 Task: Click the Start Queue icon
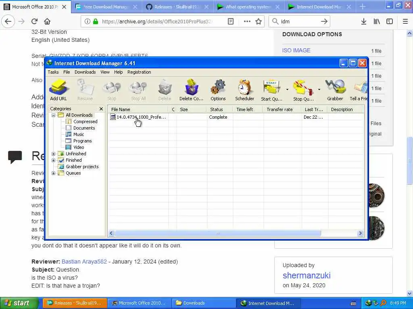pos(271,90)
